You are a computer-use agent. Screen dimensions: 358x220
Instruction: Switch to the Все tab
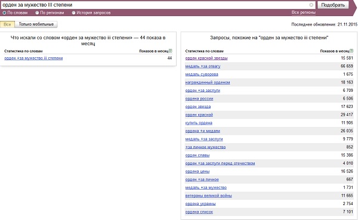pyautogui.click(x=7, y=24)
